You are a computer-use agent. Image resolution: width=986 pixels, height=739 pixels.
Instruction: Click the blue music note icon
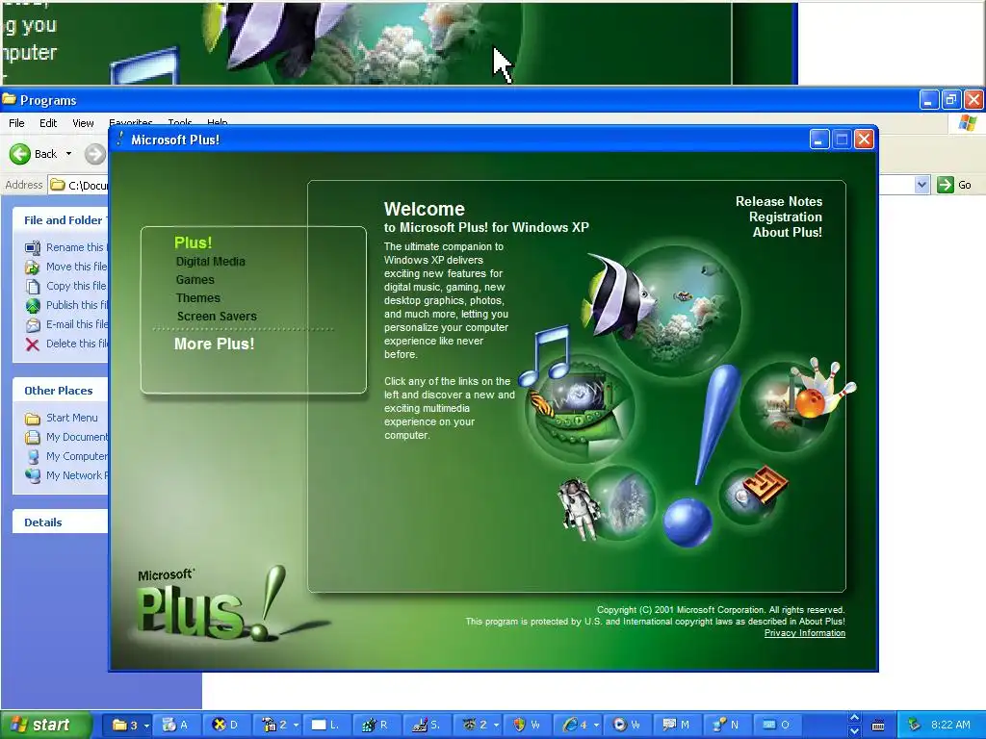tap(545, 355)
